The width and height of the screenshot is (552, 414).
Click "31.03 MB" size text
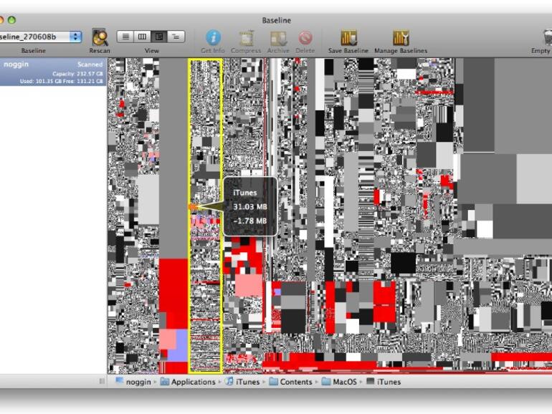(x=250, y=207)
